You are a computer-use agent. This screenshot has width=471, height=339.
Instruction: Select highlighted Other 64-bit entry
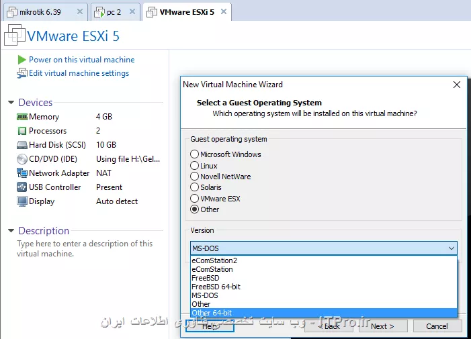[x=324, y=313]
